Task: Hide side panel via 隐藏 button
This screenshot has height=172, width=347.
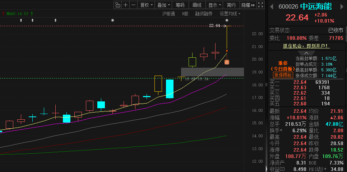Action: (248, 5)
